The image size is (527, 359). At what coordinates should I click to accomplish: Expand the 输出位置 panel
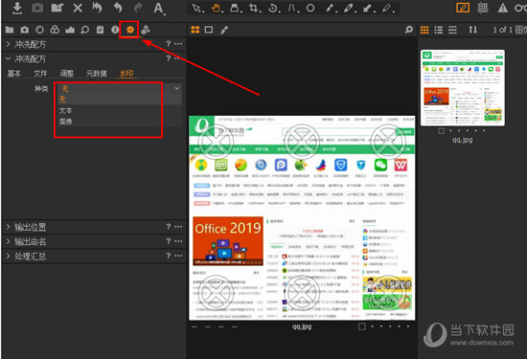(8, 227)
